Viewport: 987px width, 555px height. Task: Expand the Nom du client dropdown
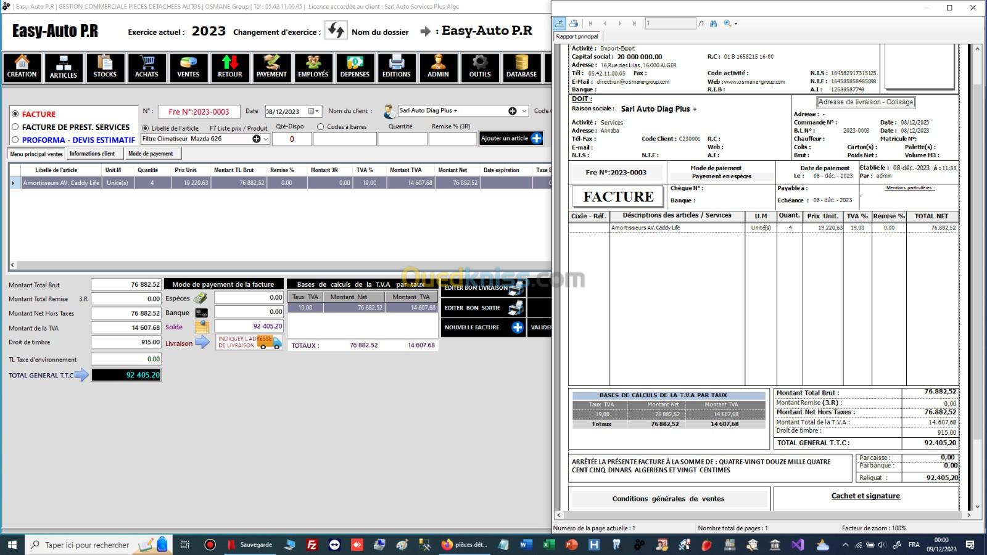524,111
